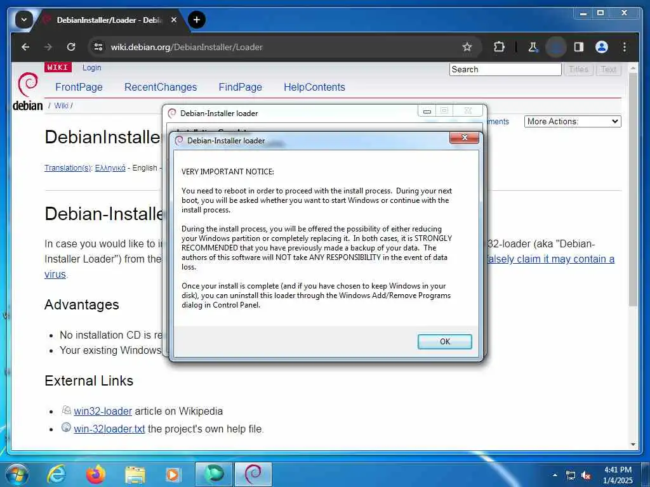Click the Wiki breadcrumb link
This screenshot has width=650, height=487.
tap(62, 106)
